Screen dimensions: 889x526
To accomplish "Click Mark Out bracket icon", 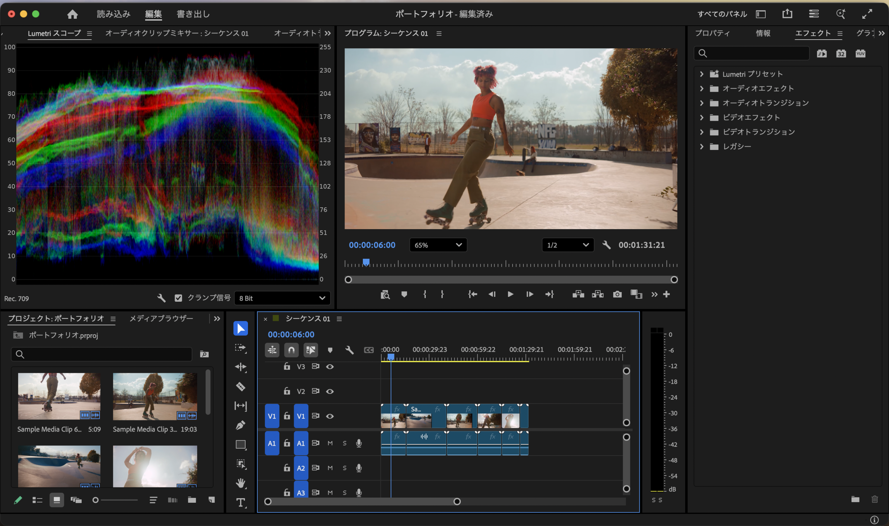I will [442, 294].
